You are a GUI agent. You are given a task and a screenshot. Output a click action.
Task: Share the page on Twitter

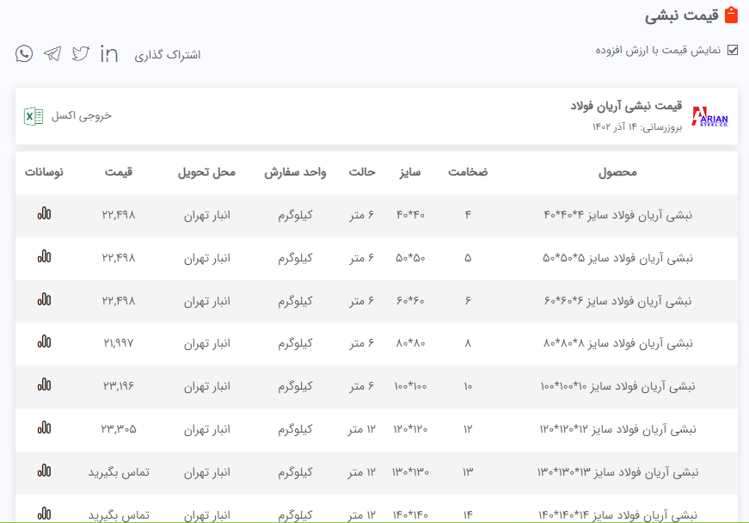coord(81,54)
